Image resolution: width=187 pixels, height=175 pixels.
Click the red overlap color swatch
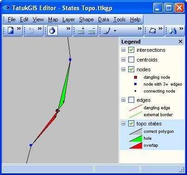(136, 145)
